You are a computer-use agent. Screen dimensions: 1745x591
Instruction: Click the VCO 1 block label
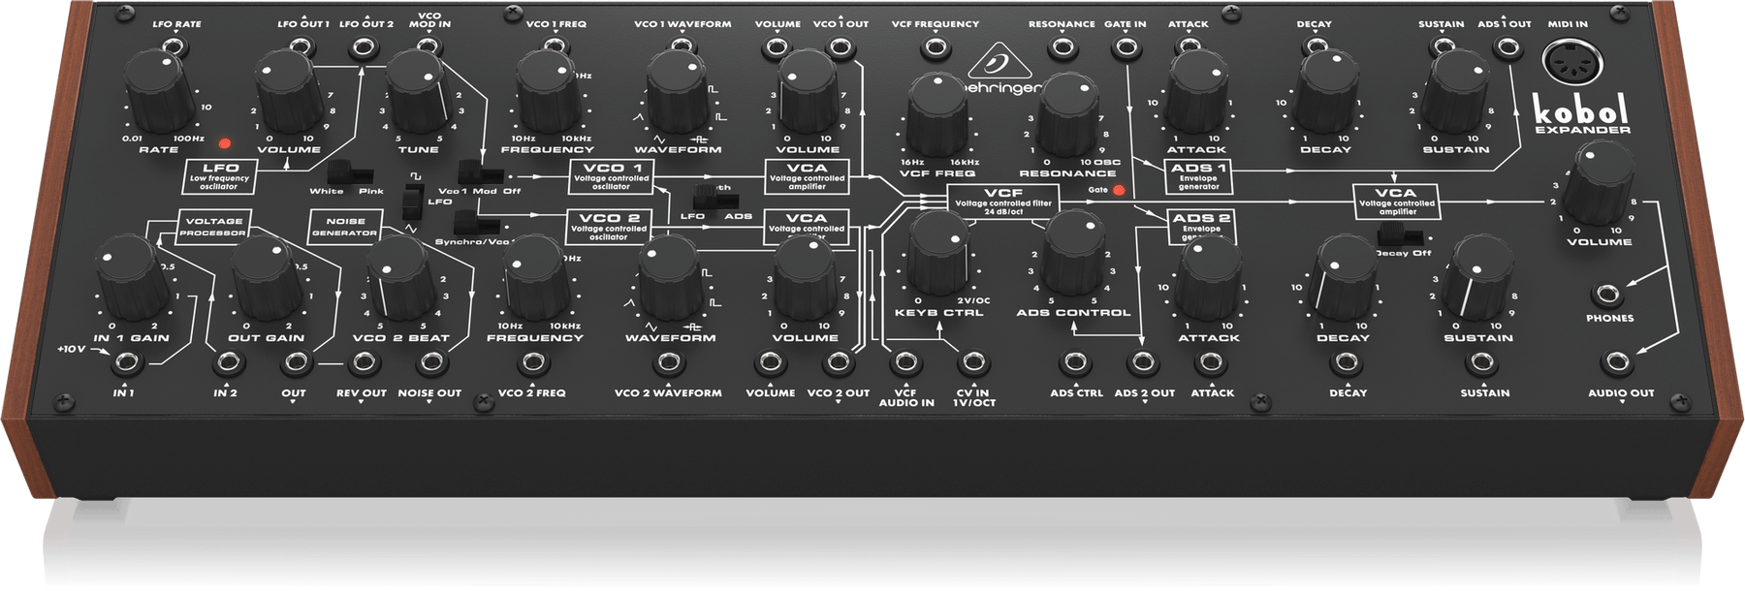pyautogui.click(x=611, y=175)
